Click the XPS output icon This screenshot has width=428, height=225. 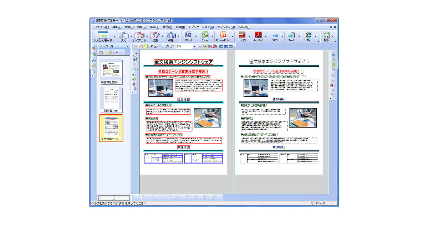(275, 36)
